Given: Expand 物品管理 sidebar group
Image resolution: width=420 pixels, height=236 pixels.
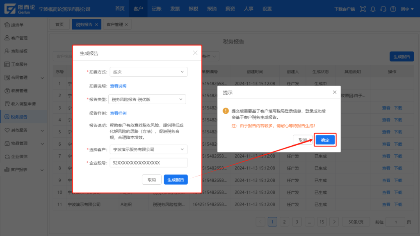Looking at the screenshot, I should click(42, 144).
